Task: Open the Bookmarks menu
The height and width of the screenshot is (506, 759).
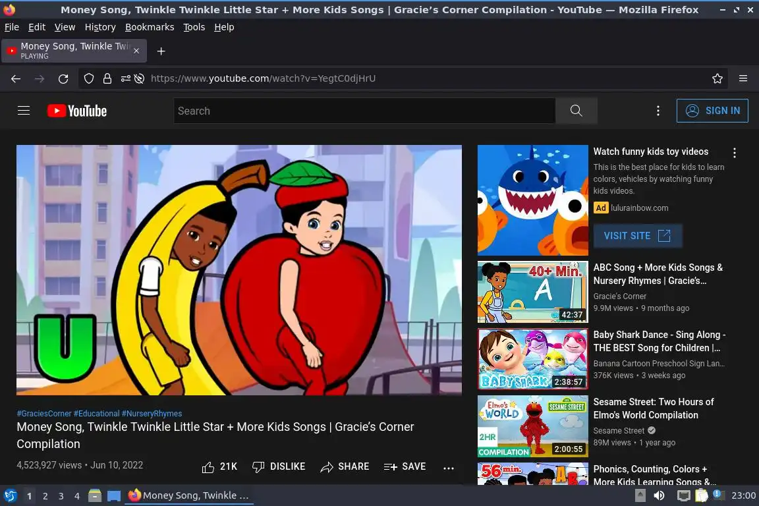Action: 150,27
